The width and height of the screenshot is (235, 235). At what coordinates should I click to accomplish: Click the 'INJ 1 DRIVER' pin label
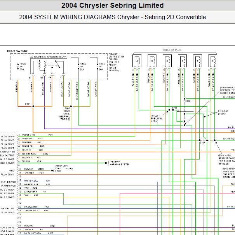click(x=8, y=182)
